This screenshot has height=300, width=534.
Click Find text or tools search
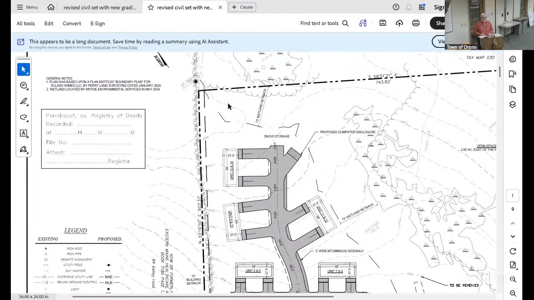point(324,23)
